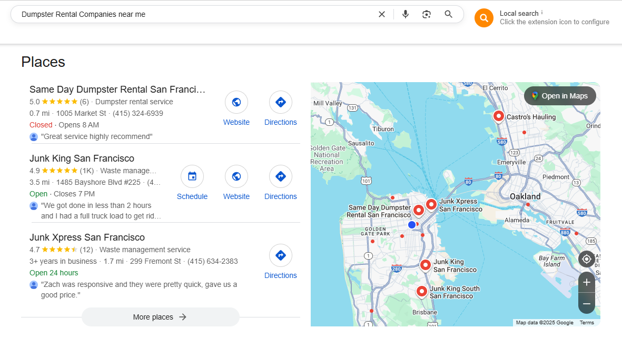Show my location on the map

tap(587, 259)
